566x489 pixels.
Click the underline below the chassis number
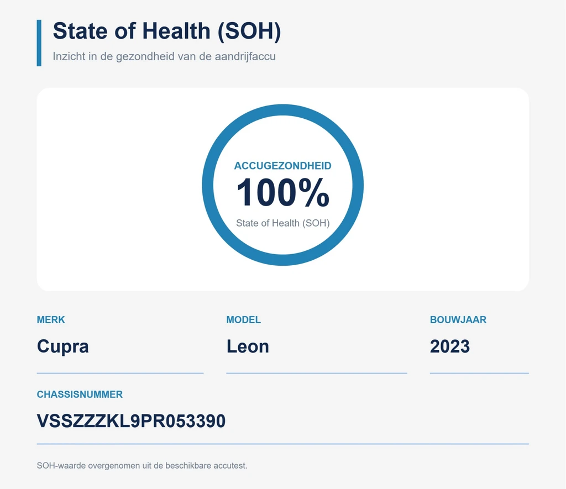282,444
